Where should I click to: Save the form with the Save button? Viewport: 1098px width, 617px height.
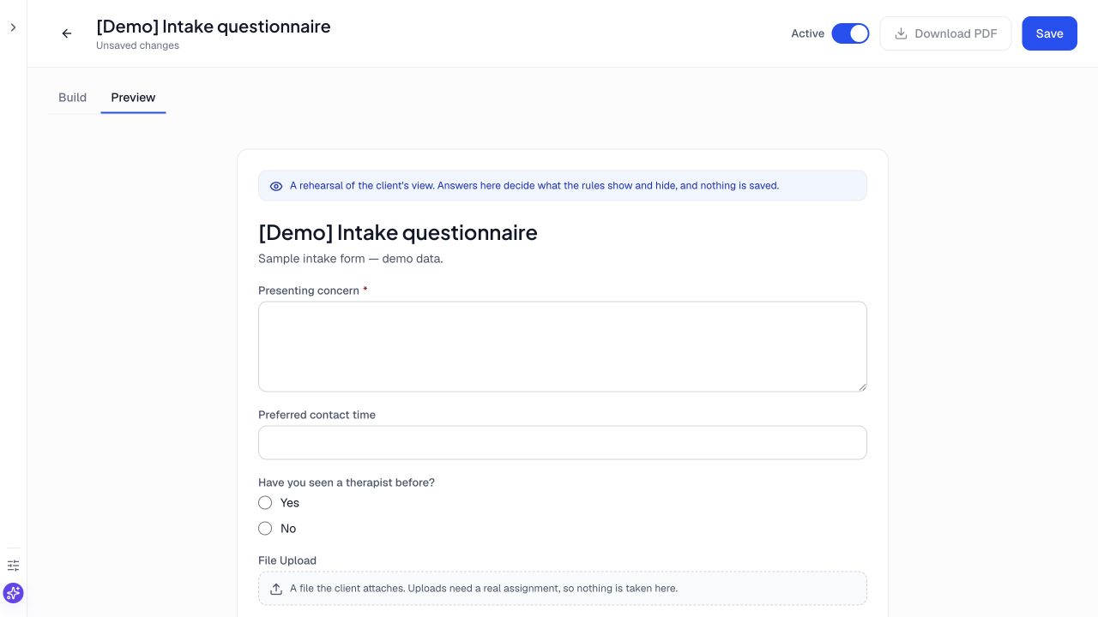click(x=1049, y=33)
